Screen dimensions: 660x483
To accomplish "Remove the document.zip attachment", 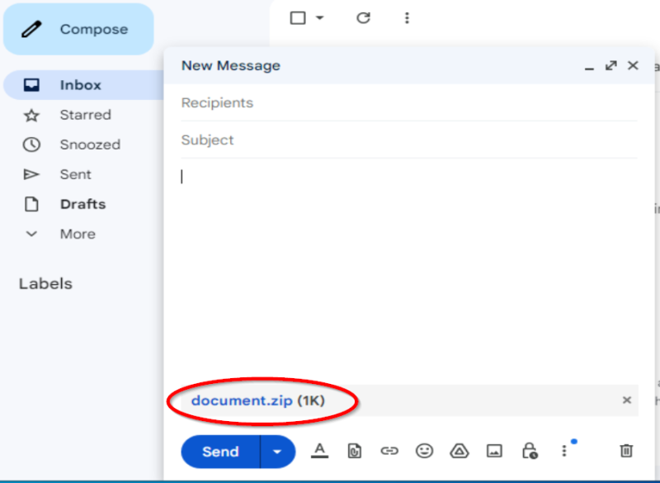I will click(626, 400).
